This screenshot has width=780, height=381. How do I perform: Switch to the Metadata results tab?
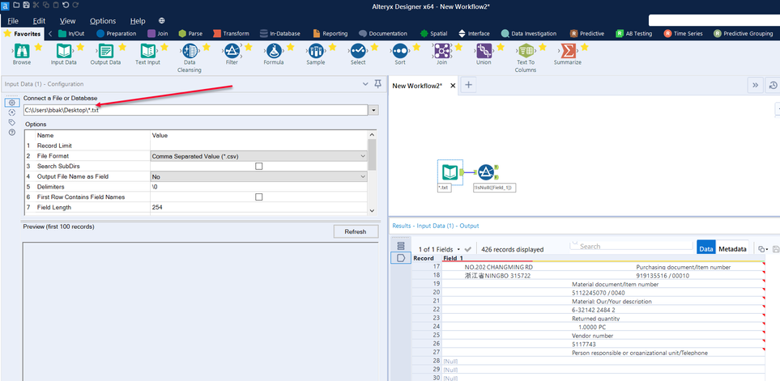tap(733, 249)
